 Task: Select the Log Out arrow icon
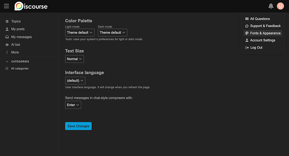[x=247, y=47]
